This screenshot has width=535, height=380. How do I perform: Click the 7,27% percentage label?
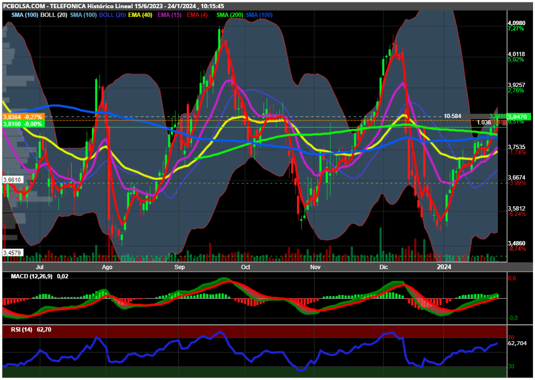coord(516,29)
